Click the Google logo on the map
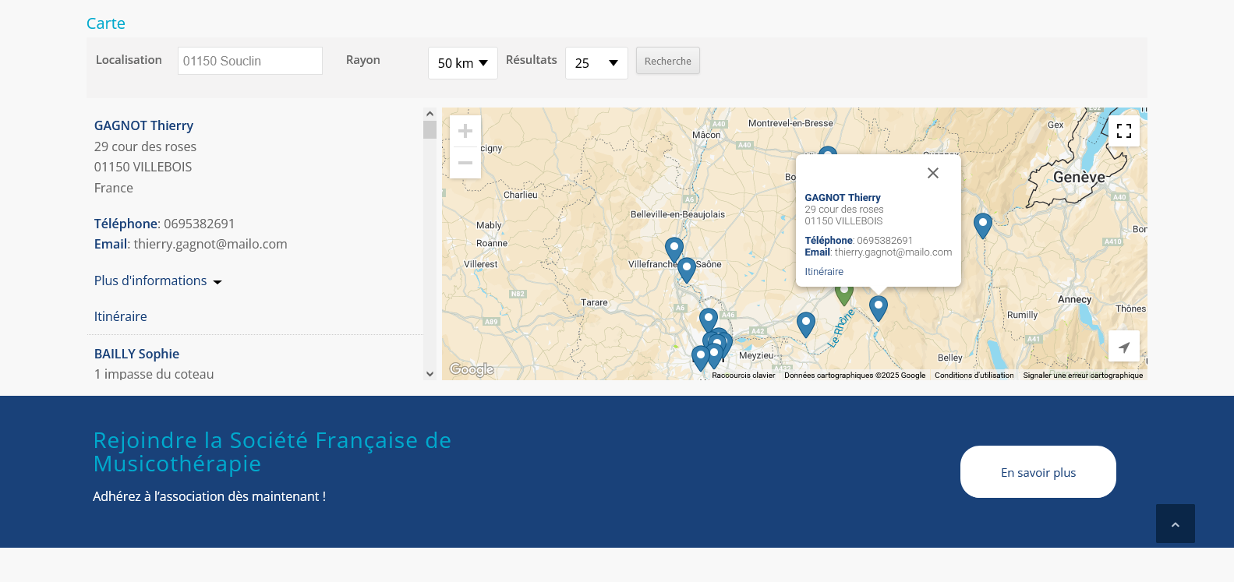Screen dimensions: 1234x582 (472, 369)
